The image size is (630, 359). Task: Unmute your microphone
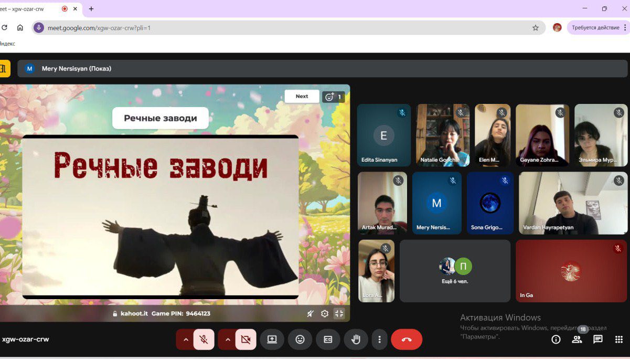pyautogui.click(x=204, y=340)
